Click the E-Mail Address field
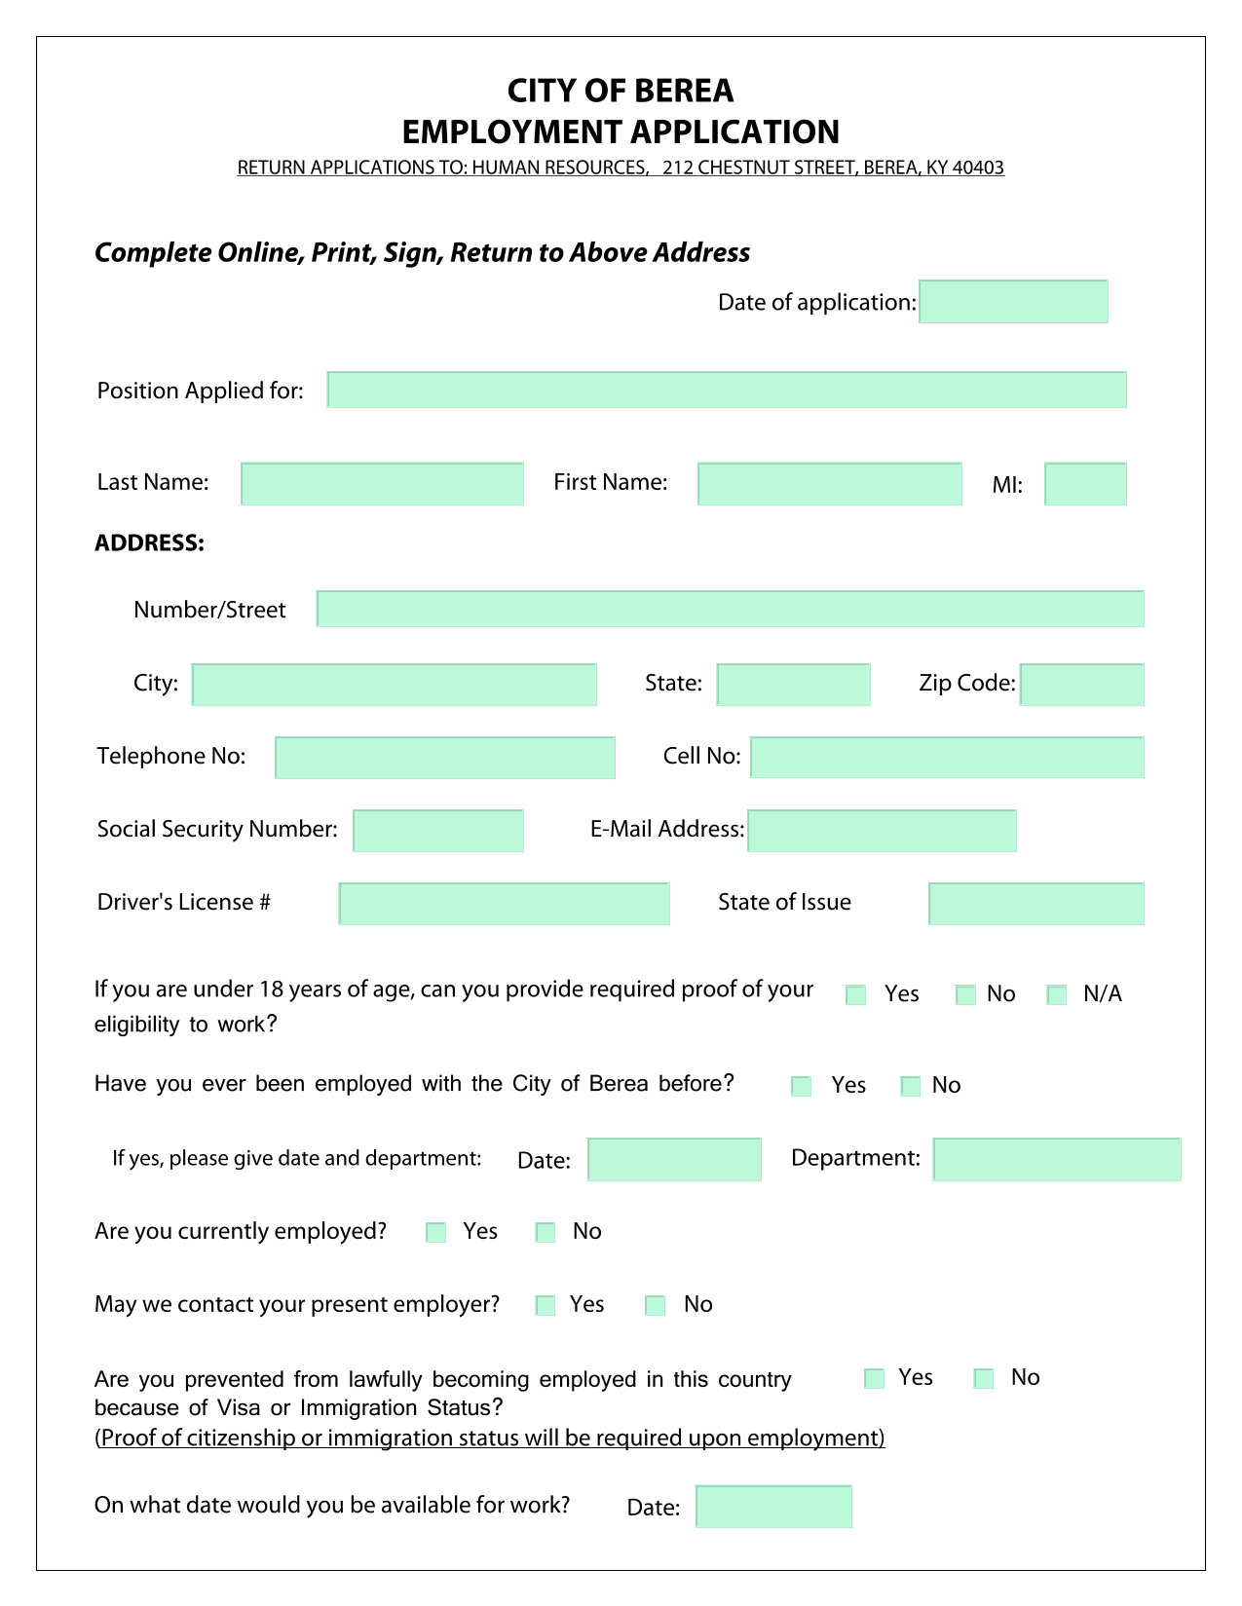Image resolution: width=1242 pixels, height=1606 pixels. pos(882,831)
